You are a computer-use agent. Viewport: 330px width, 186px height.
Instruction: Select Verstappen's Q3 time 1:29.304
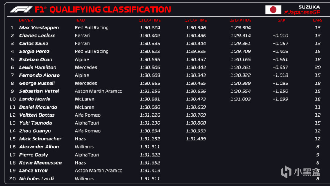click(x=241, y=28)
